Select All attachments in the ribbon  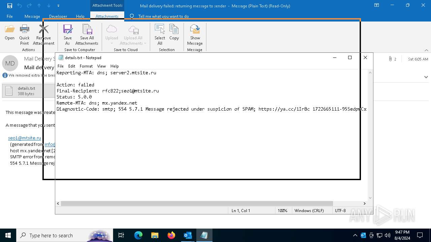pos(160,35)
